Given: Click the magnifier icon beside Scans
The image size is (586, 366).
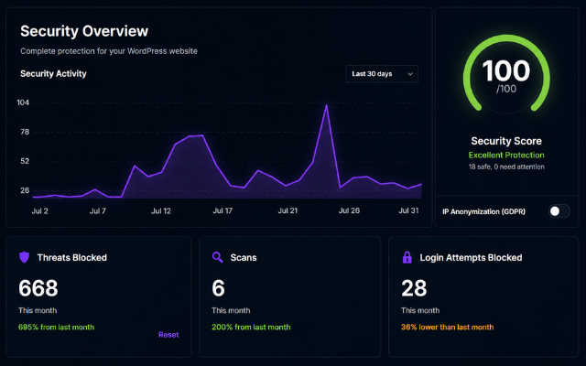Looking at the screenshot, I should (x=218, y=257).
